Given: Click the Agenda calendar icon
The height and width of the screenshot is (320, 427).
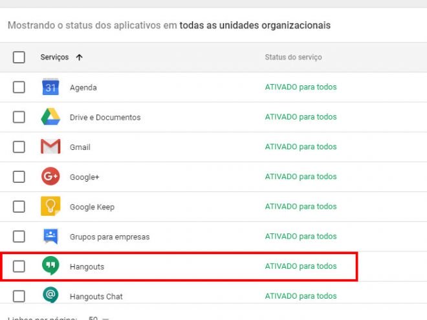Looking at the screenshot, I should tap(50, 87).
